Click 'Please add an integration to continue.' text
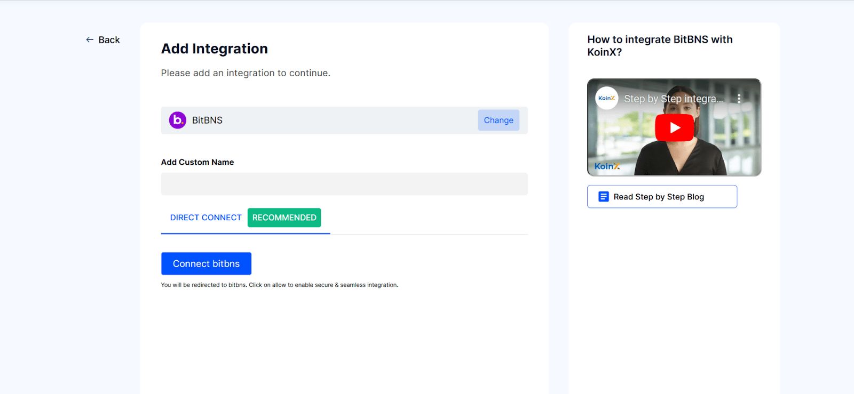 coord(246,73)
